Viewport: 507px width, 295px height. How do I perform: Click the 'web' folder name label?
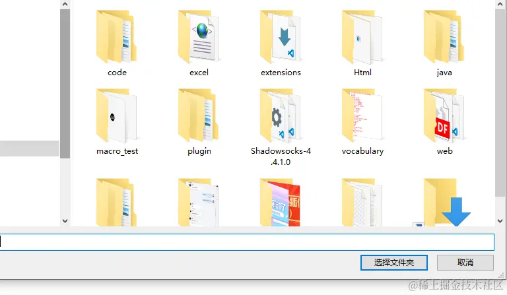tap(444, 151)
